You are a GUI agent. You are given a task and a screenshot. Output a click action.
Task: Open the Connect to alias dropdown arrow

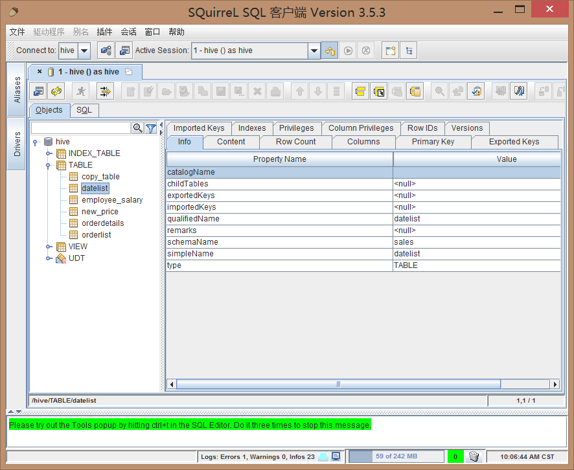(x=84, y=50)
